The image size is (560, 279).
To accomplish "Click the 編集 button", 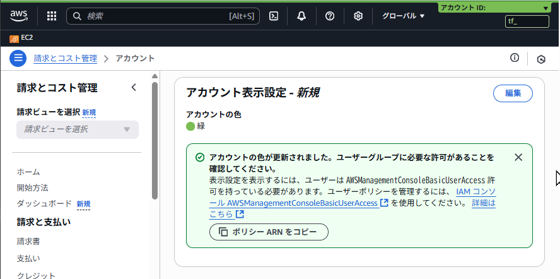I will click(x=513, y=93).
